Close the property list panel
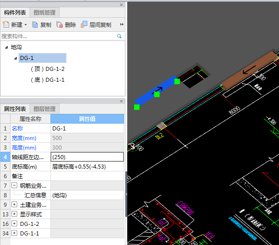Image resolution: width=279 pixels, height=245 pixels. coord(121,101)
